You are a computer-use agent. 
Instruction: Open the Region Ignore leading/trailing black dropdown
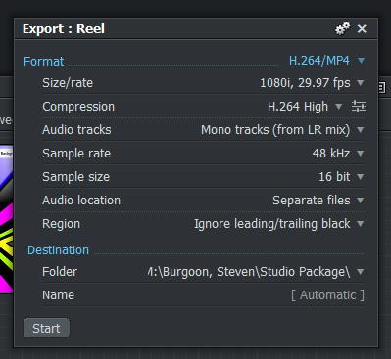pyautogui.click(x=278, y=224)
